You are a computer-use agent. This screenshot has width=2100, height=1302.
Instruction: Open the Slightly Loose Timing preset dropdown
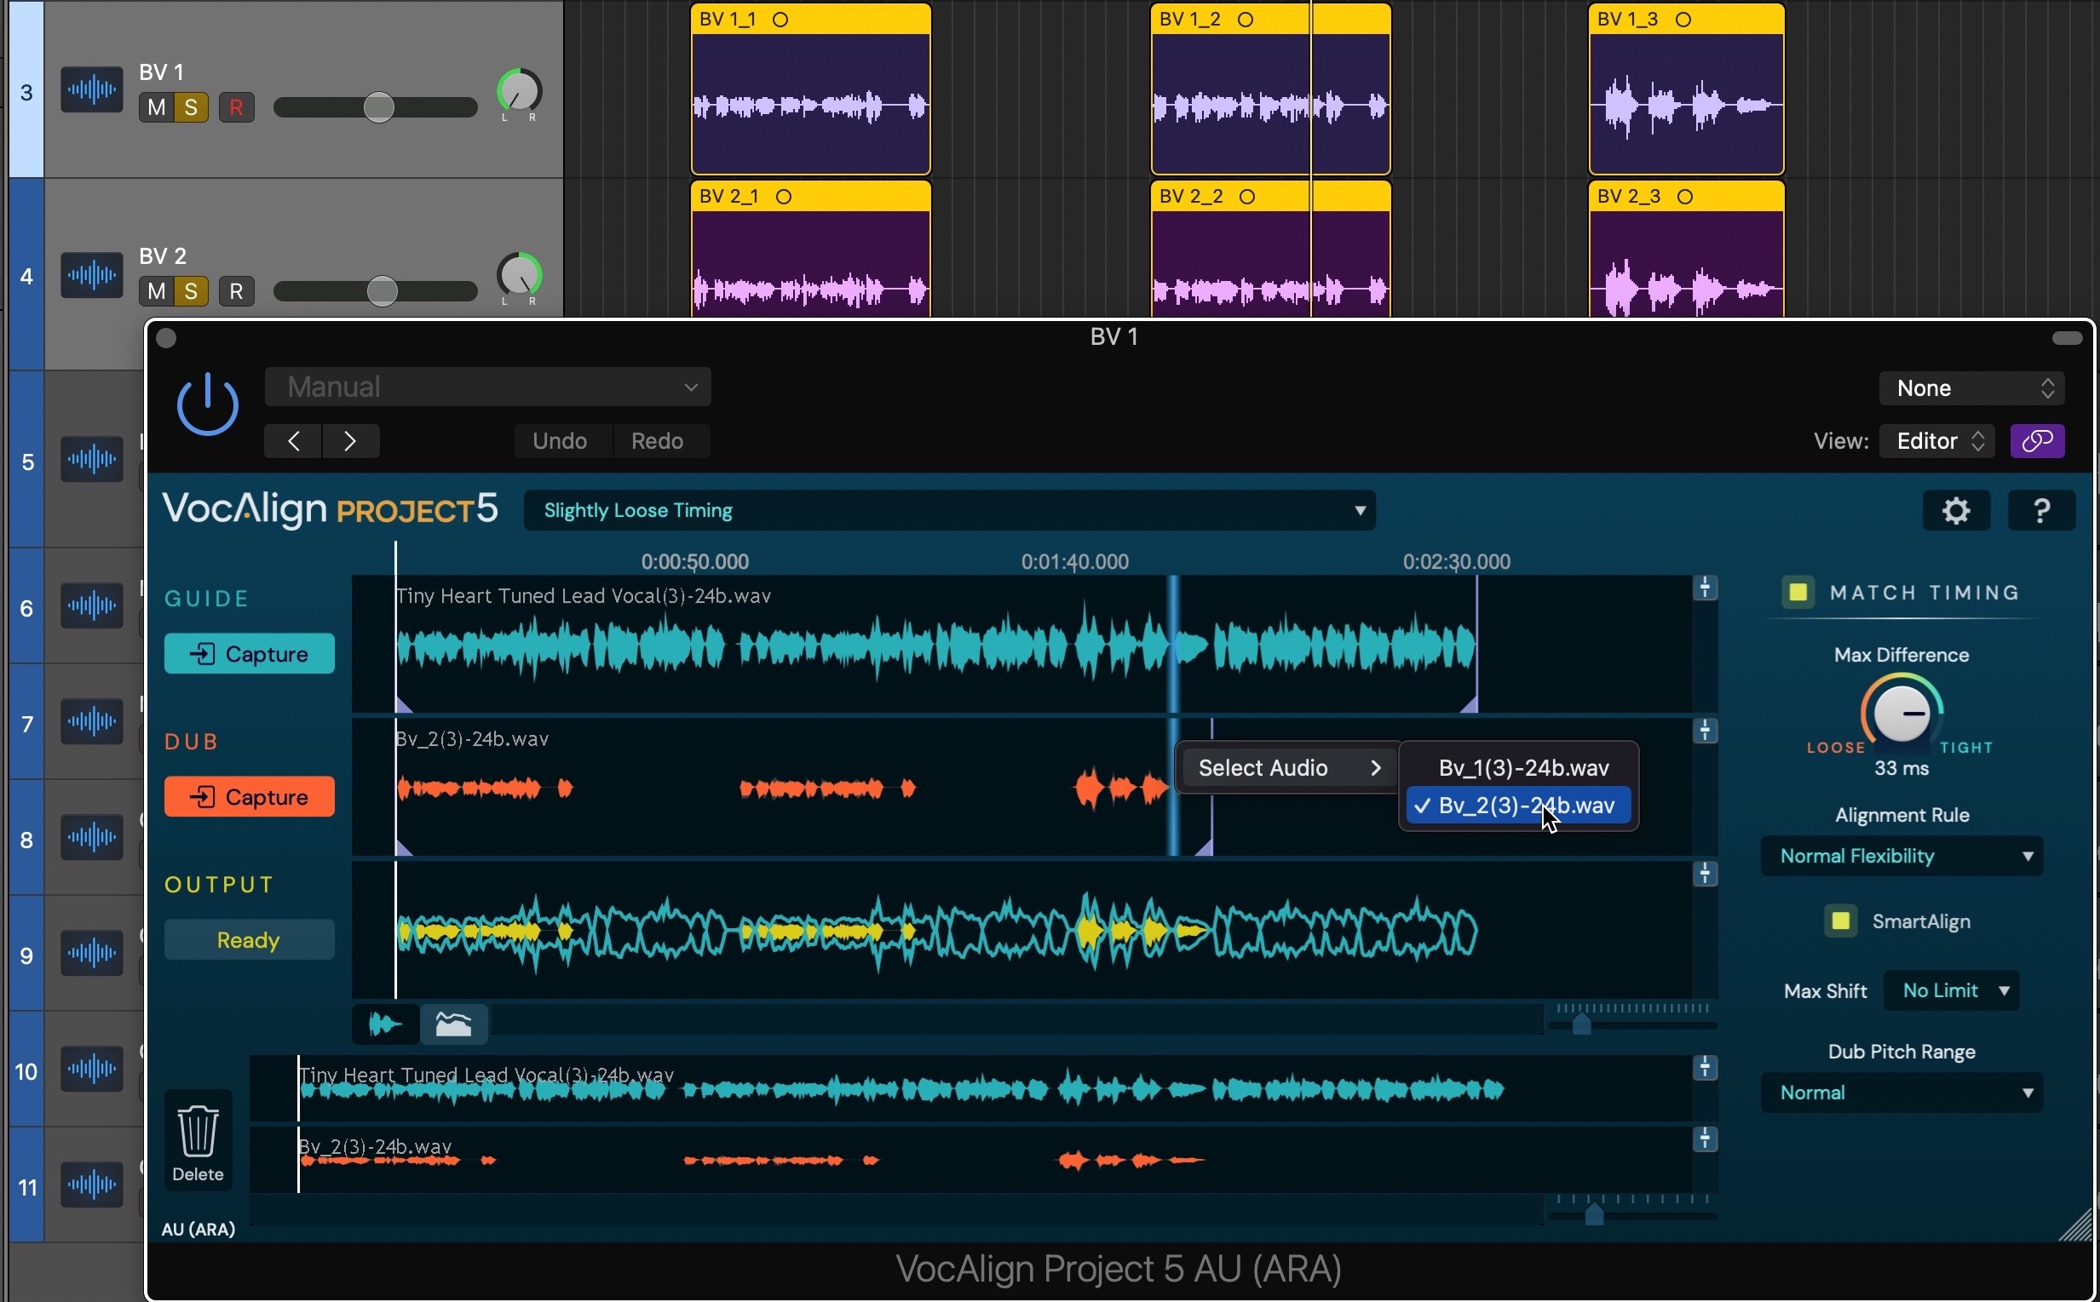(x=948, y=511)
